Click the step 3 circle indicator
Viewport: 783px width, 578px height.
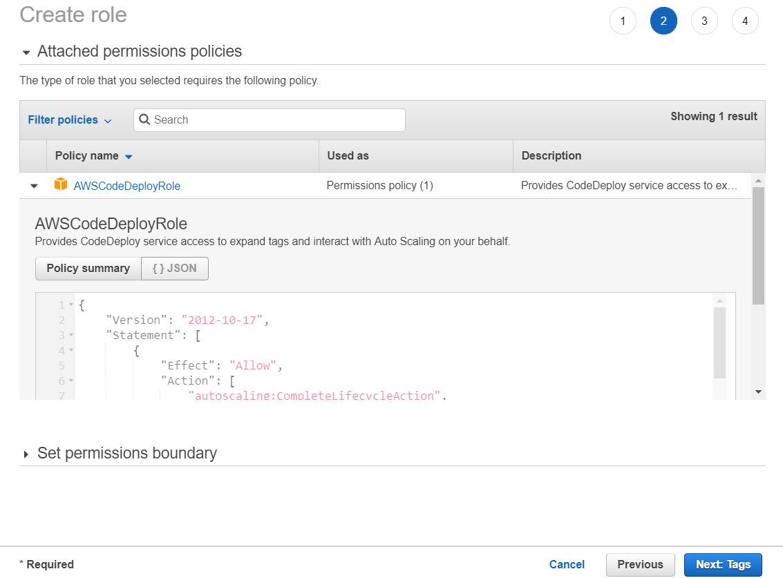(704, 21)
